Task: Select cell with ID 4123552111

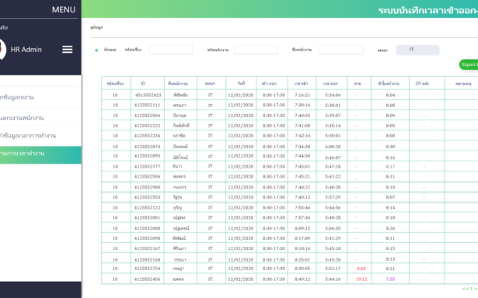Action: point(147,105)
